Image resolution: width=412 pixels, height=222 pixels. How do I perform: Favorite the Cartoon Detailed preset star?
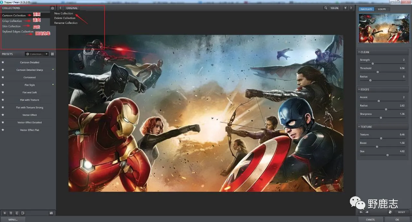[x=3, y=62]
